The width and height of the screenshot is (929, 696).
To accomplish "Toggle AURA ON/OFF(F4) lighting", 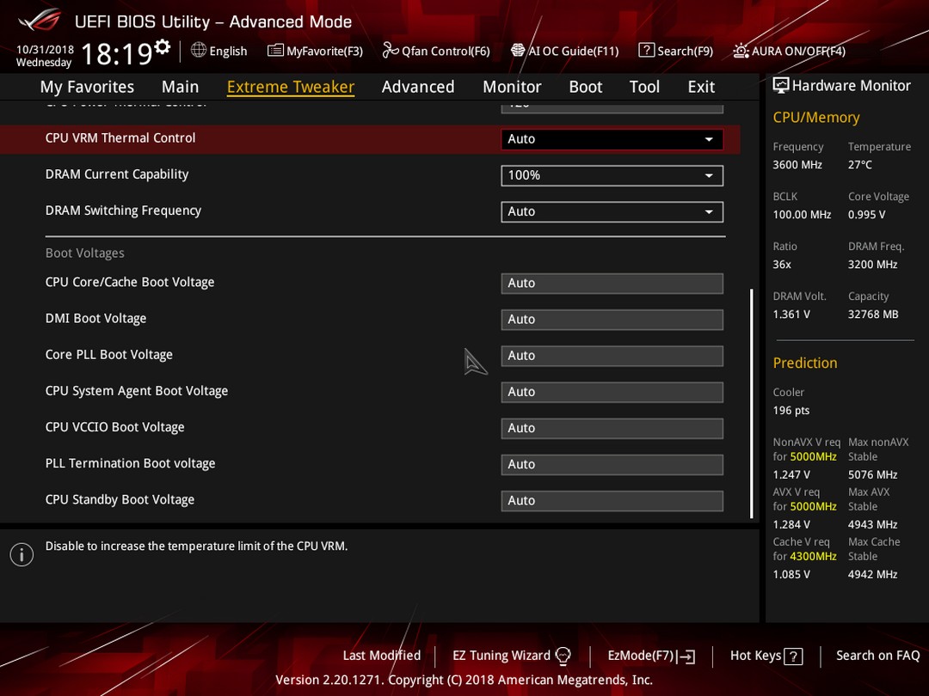I will pyautogui.click(x=789, y=51).
